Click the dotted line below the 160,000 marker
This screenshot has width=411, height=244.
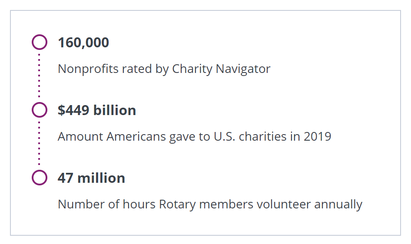[x=39, y=76]
